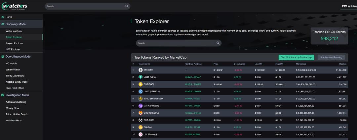The width and height of the screenshot is (357, 140).
Task: Select Top 50 tokens by Marketcap
Action: tap(296, 57)
